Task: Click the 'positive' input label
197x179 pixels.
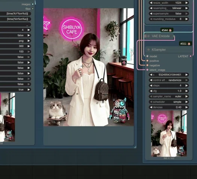Action: tap(154, 61)
